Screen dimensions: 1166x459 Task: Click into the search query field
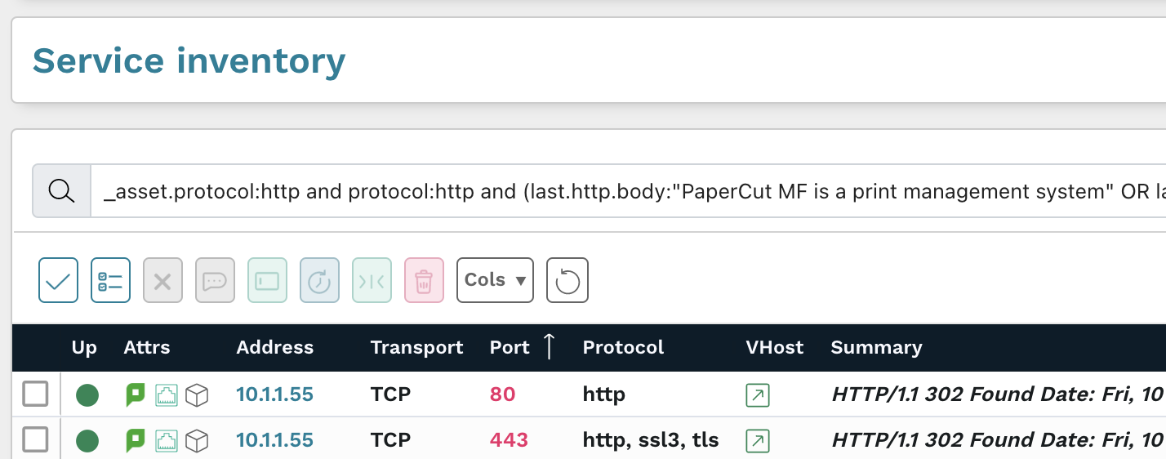pyautogui.click(x=621, y=191)
